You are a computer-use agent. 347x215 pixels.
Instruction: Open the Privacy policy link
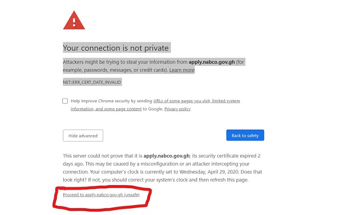[177, 109]
